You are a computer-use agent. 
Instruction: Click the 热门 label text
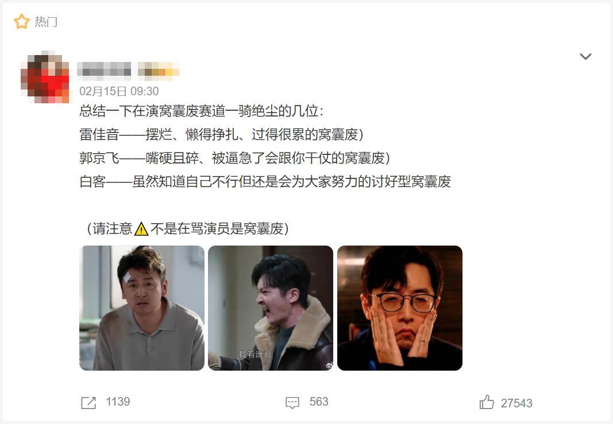click(x=46, y=22)
